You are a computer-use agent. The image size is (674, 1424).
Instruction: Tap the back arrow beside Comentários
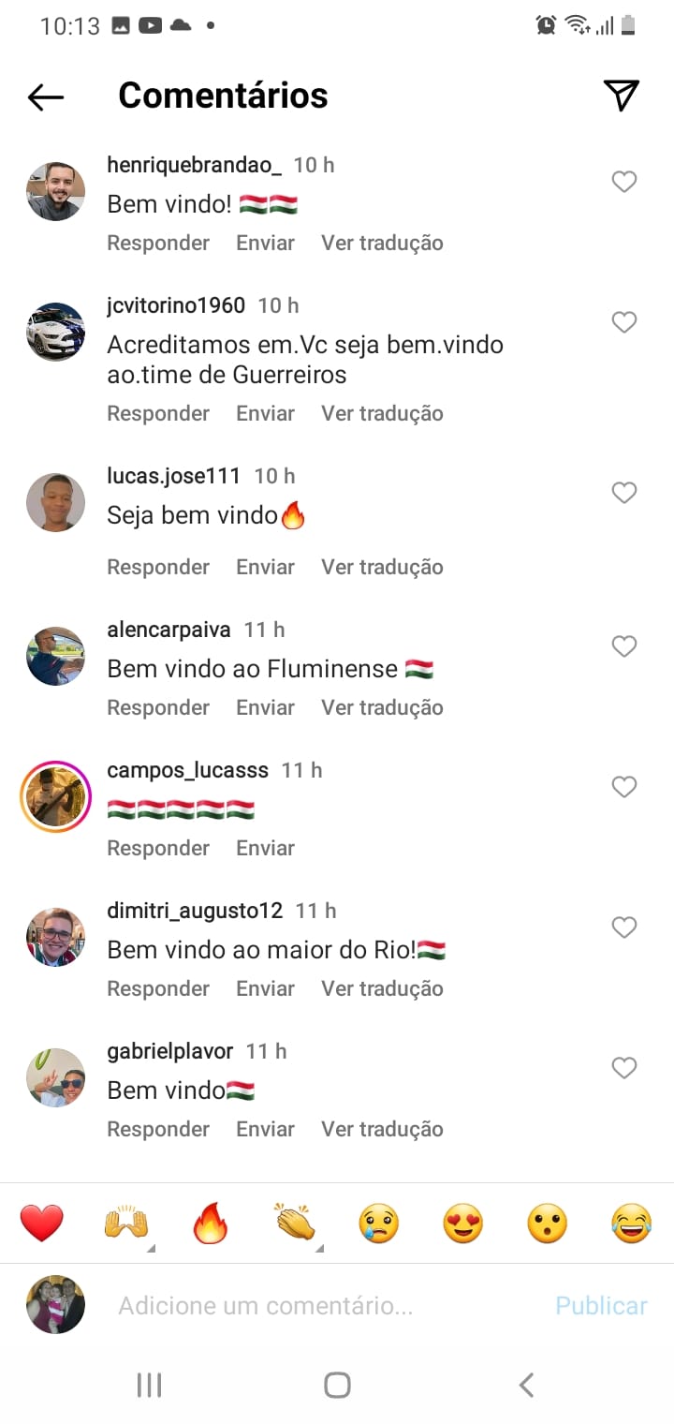[x=45, y=96]
